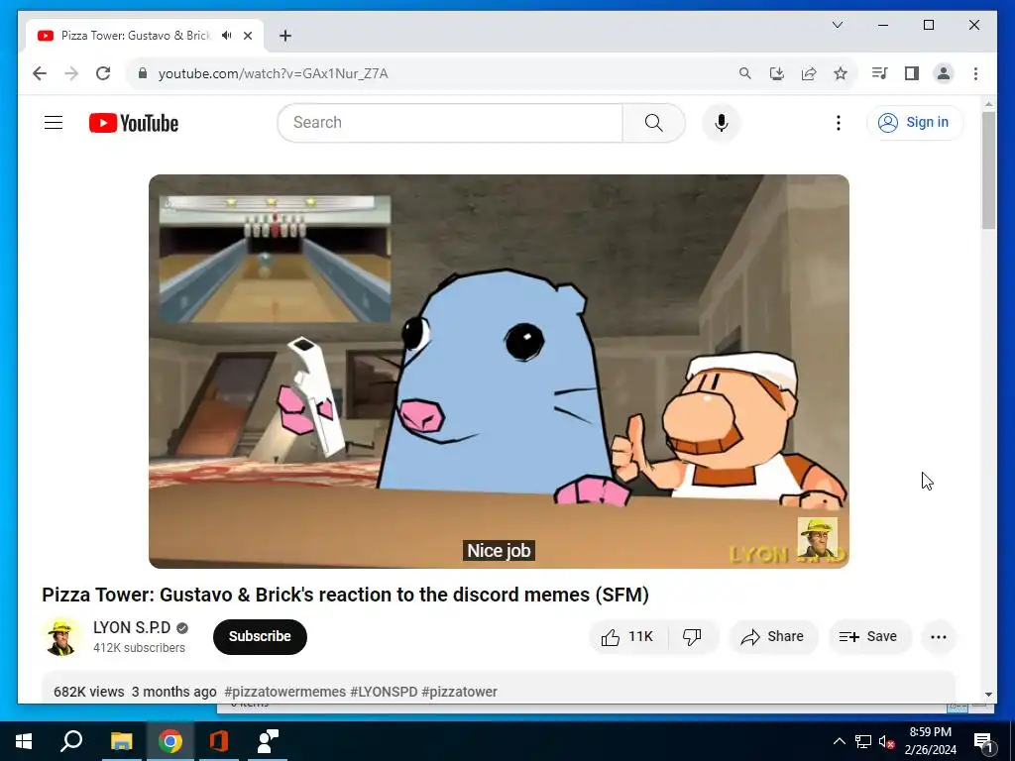Reload the YouTube page
The image size is (1015, 761).
tap(103, 73)
